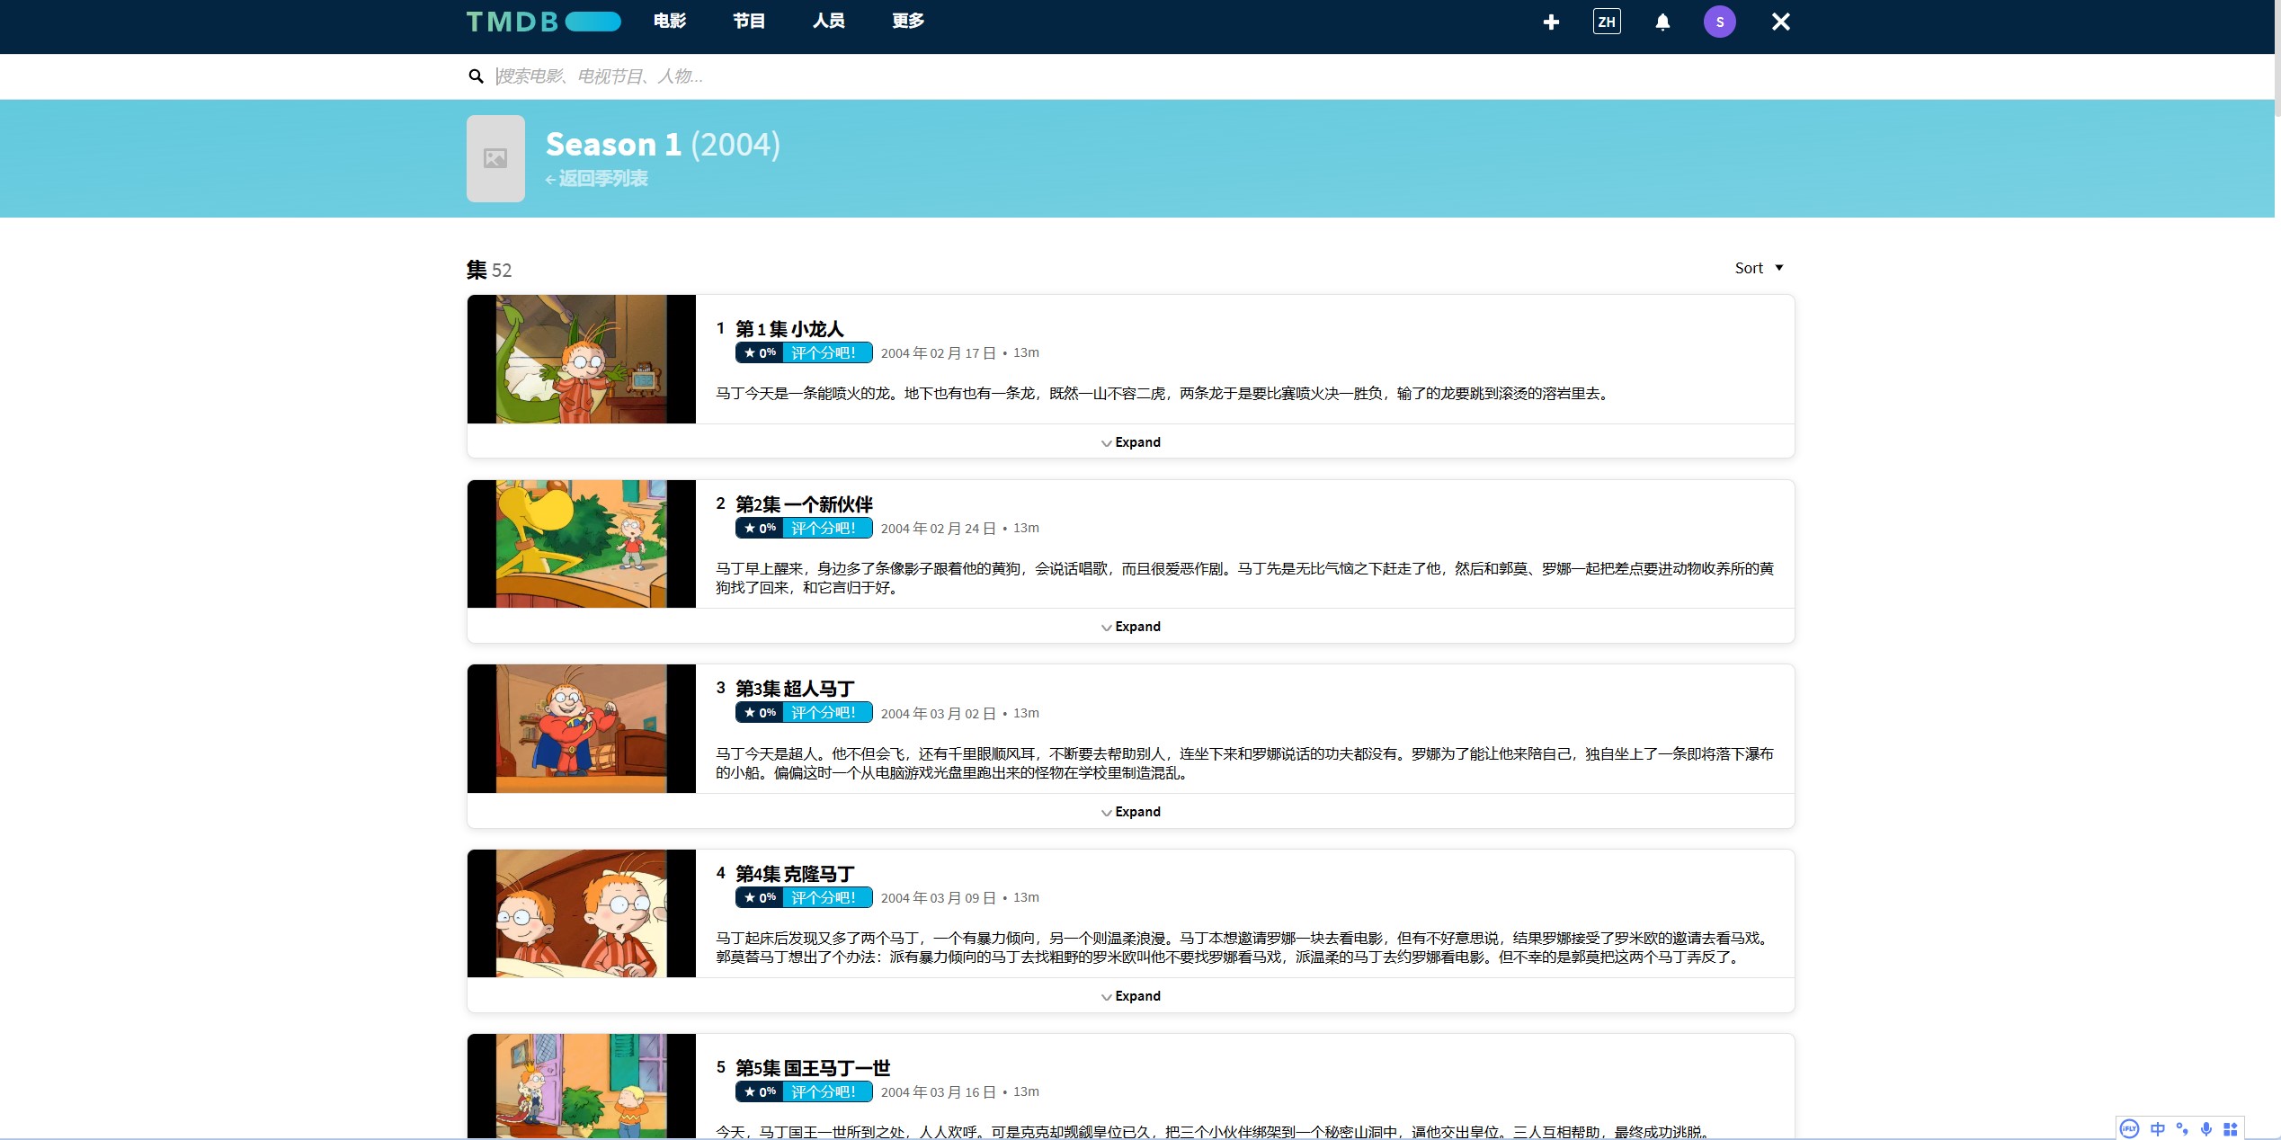Expand episode 3 超人马丁 details
This screenshot has width=2281, height=1140.
(x=1130, y=811)
